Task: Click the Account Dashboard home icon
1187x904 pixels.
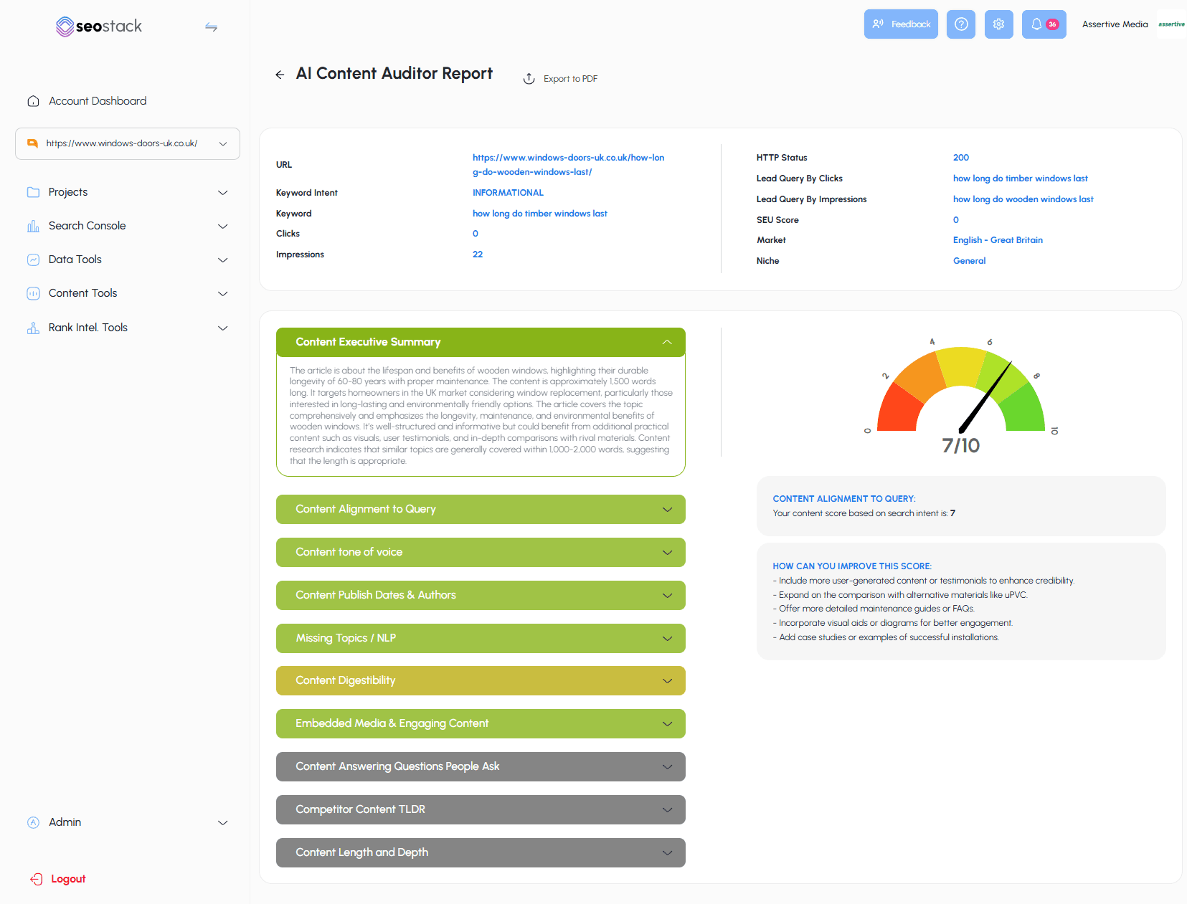Action: (33, 101)
